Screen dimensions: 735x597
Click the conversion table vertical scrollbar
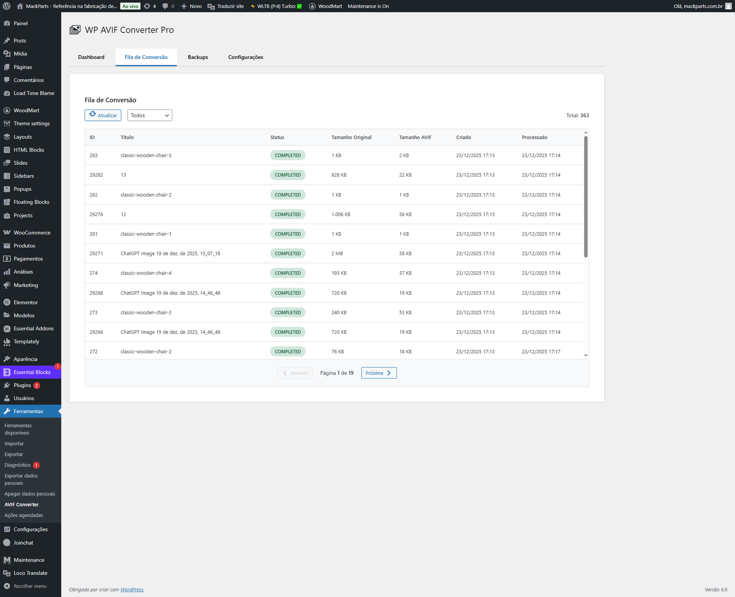(x=586, y=197)
